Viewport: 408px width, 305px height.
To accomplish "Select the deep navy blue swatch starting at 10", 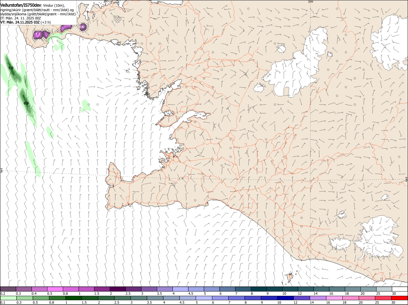I will click(x=285, y=298).
